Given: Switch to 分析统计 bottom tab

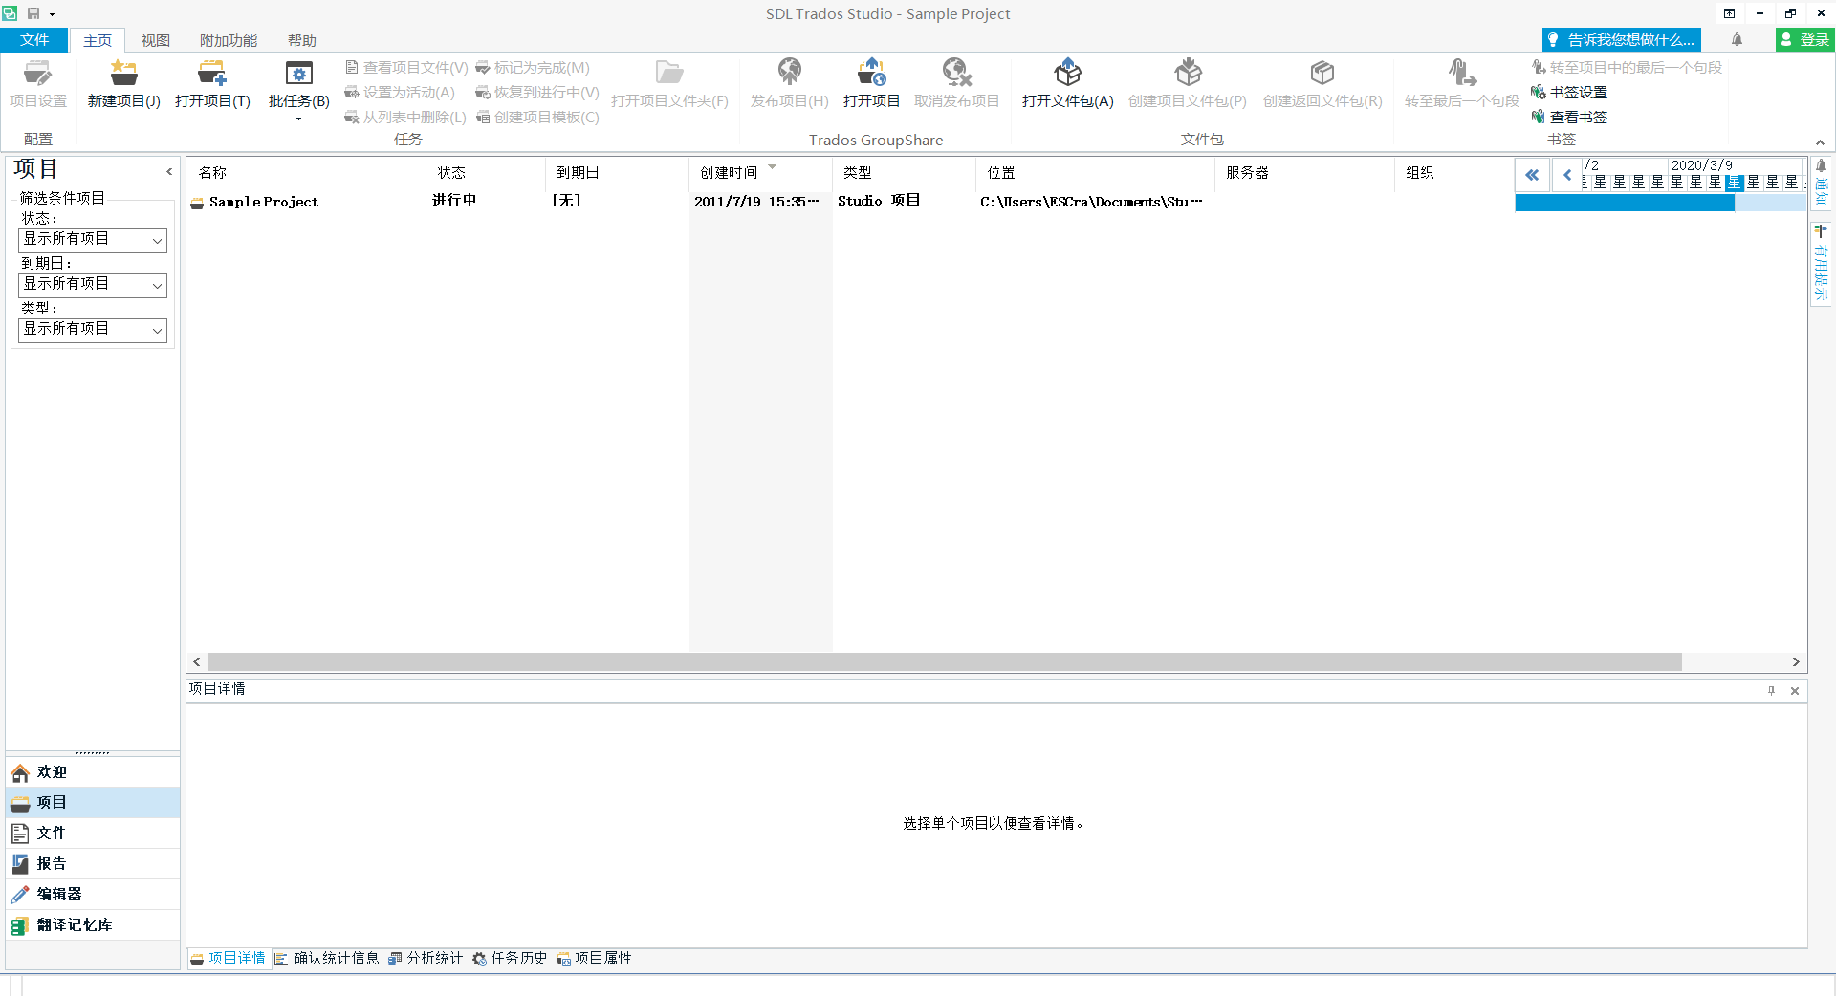Looking at the screenshot, I should tap(426, 959).
